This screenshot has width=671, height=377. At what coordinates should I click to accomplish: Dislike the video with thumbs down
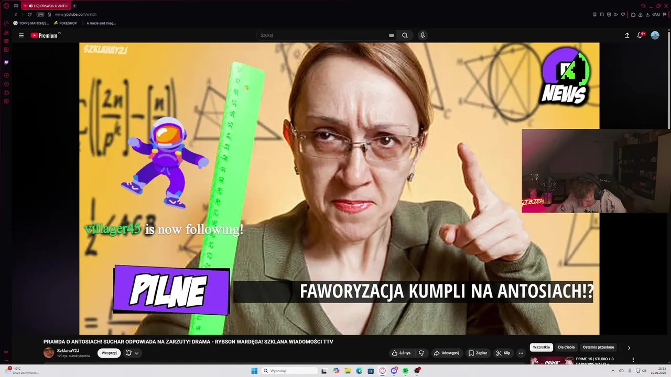(421, 353)
